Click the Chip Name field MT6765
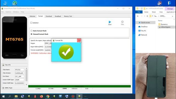176x99 pixels. 20,70
